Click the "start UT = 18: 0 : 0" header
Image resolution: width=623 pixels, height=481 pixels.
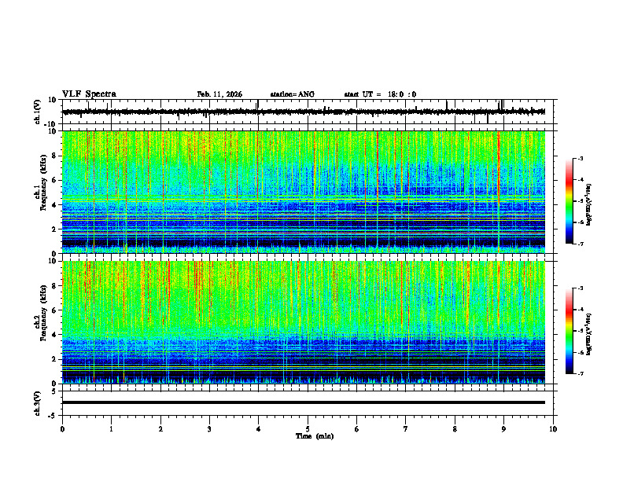[x=380, y=94]
